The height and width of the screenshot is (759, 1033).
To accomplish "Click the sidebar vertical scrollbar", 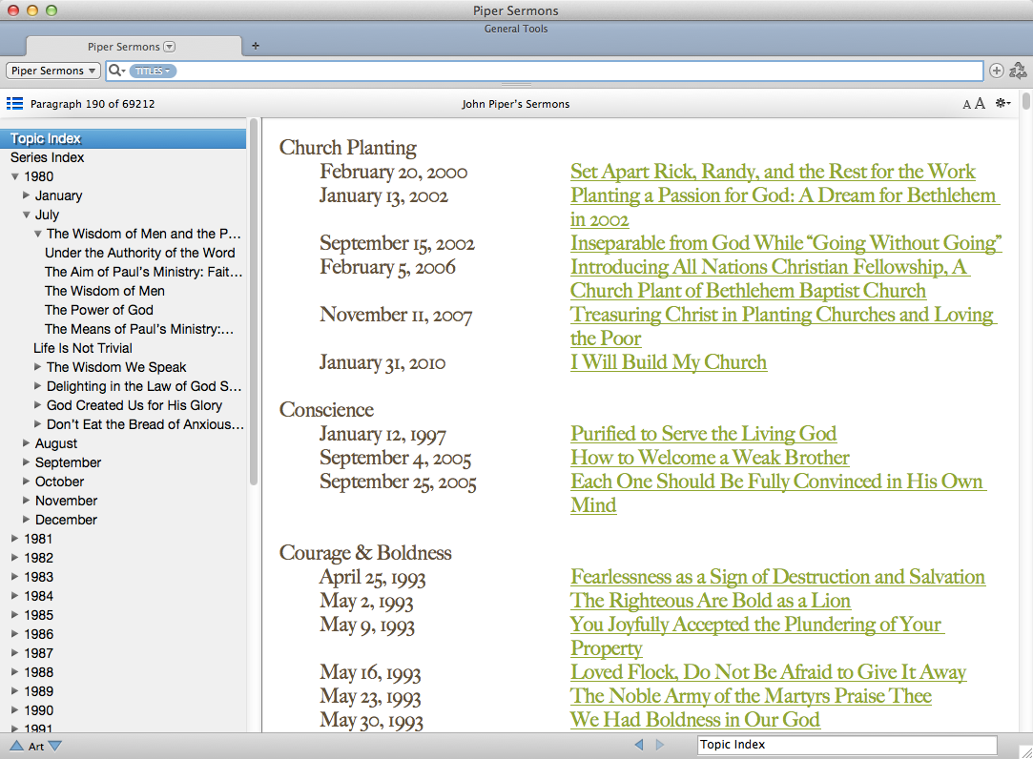I will click(x=254, y=302).
